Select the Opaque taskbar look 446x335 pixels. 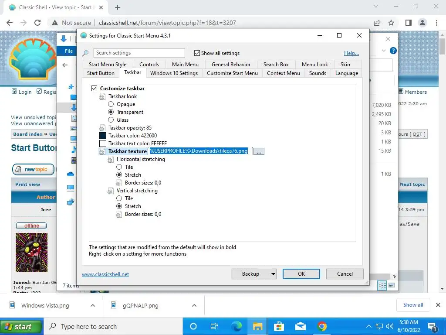pyautogui.click(x=111, y=104)
